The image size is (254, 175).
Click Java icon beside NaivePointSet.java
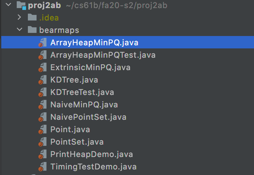(x=42, y=117)
